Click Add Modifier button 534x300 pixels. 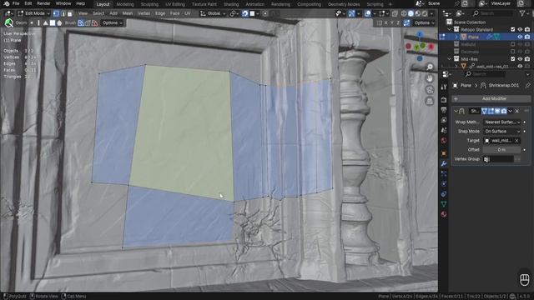(x=491, y=98)
